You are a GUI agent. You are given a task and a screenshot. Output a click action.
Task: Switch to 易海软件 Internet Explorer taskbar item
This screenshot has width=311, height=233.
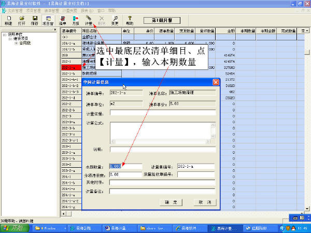pos(189,228)
